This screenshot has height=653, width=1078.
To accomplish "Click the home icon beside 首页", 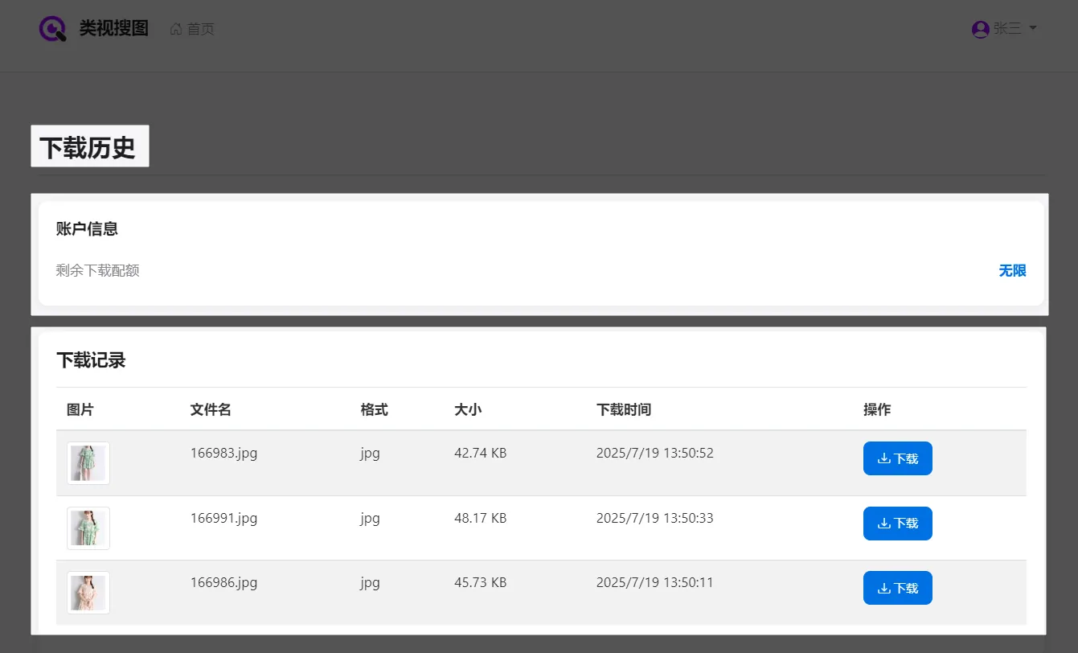I will (176, 29).
